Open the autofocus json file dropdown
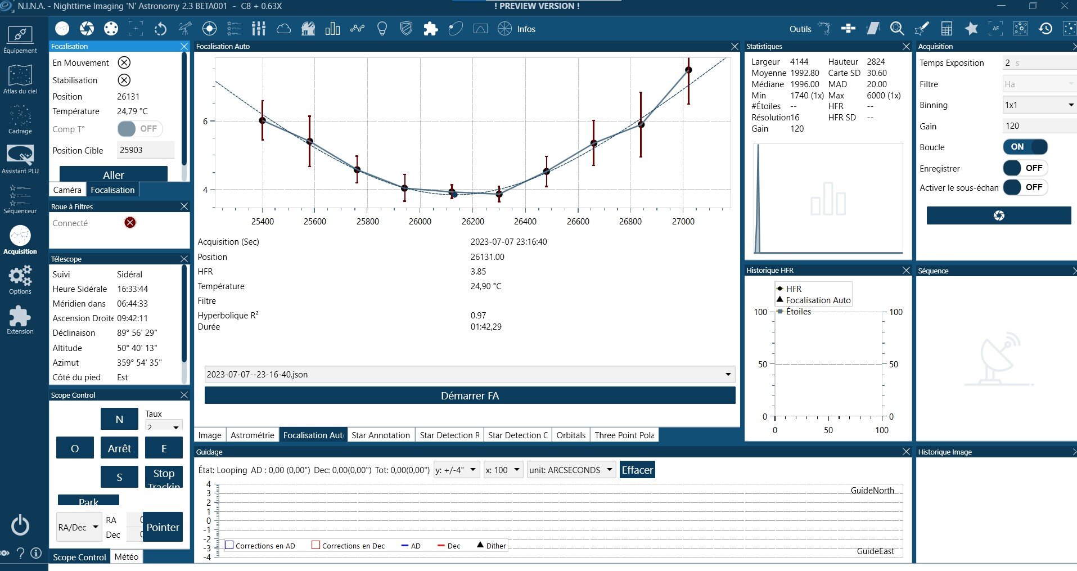 click(x=470, y=375)
